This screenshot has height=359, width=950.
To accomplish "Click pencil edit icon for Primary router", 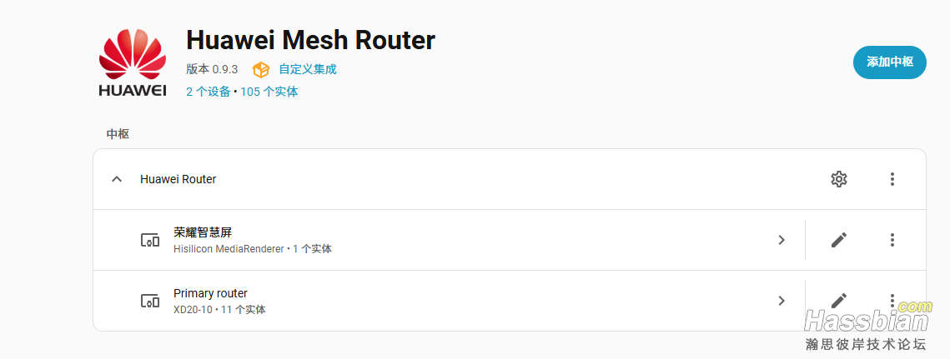I will 838,300.
